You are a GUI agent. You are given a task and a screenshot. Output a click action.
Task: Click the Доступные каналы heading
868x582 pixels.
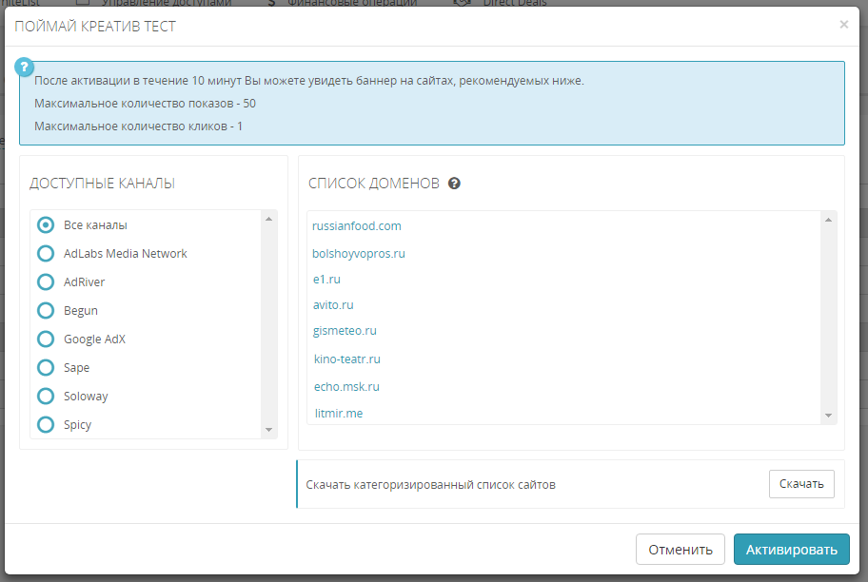[x=103, y=184]
